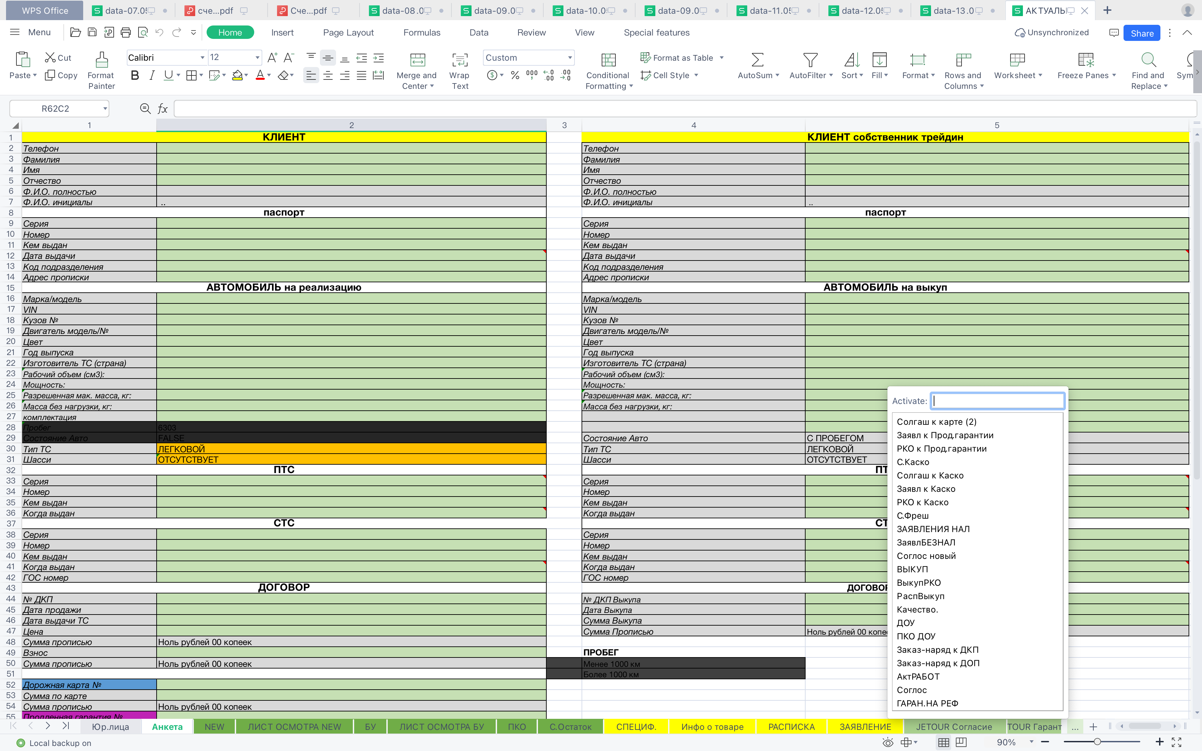Click the zoom slider handle at 90%

(x=1097, y=742)
